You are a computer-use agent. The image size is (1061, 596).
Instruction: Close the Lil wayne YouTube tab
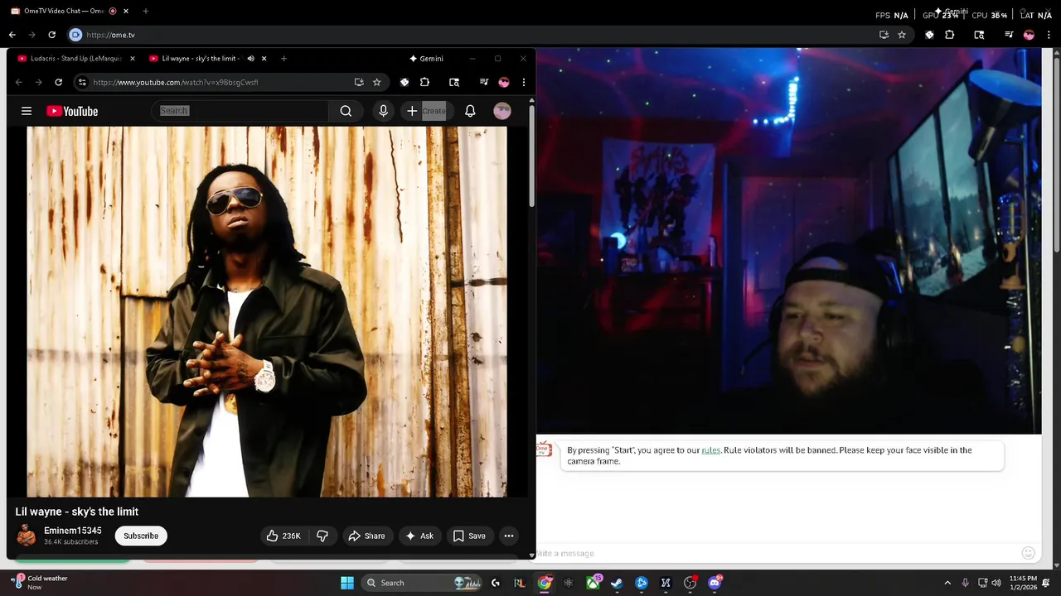264,59
